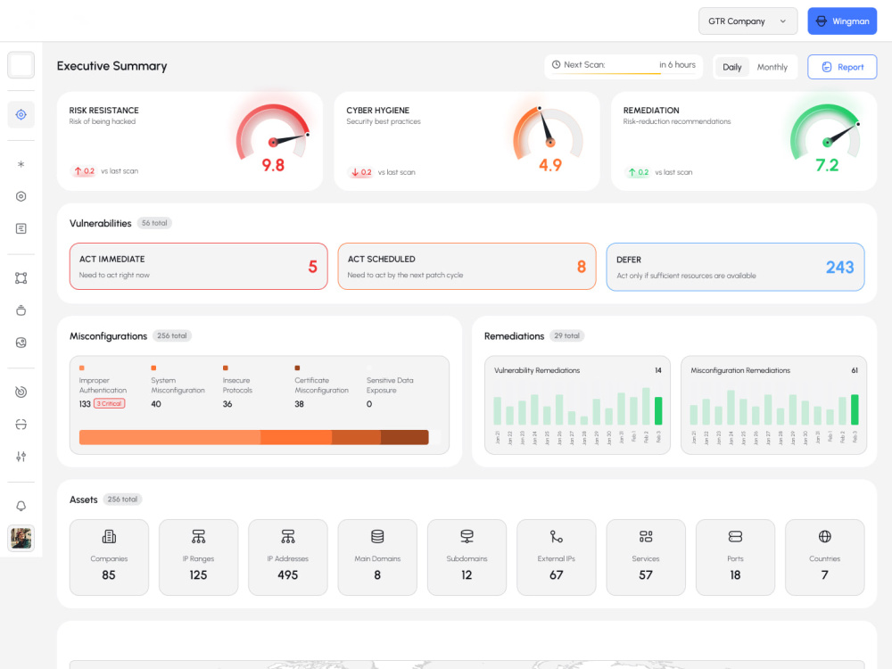This screenshot has height=669, width=892.
Task: Open the Cyber Hygiene 4.9 gauge
Action: pos(549,137)
